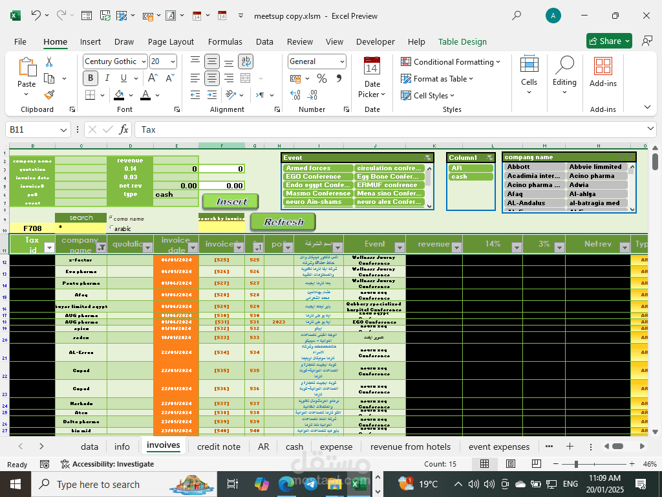Expand the Number Format dropdown

pyautogui.click(x=341, y=61)
